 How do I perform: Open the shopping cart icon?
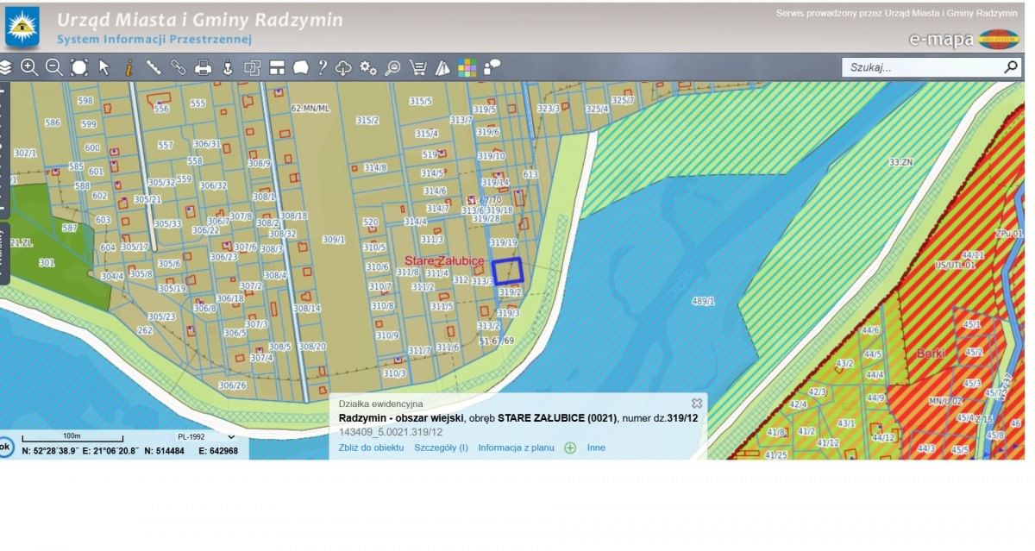(x=417, y=67)
